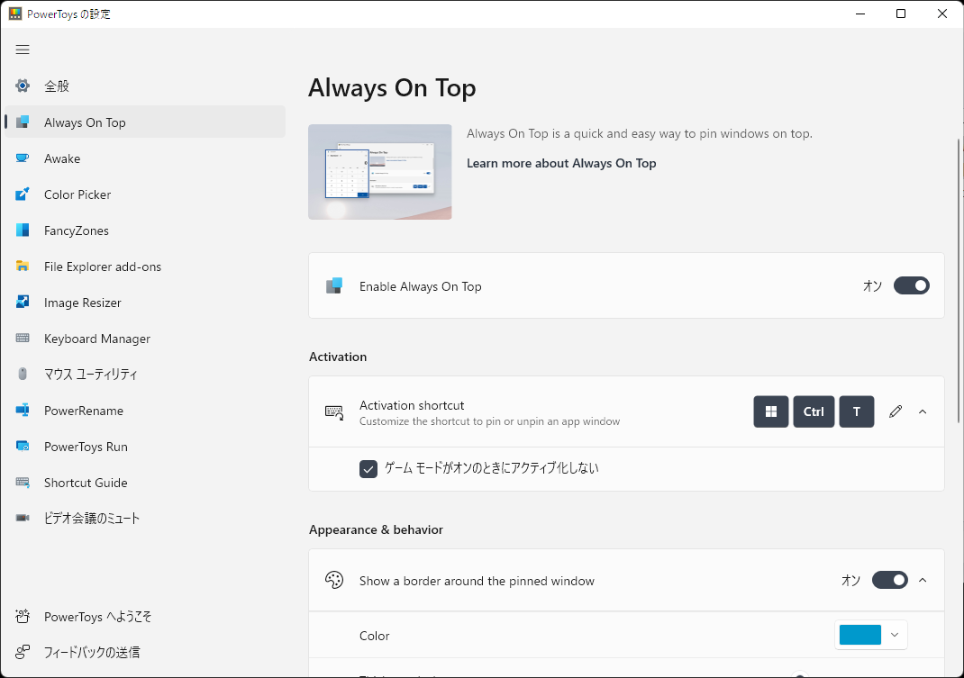Screen dimensions: 964x678
Task: Click the PowerToys app icon in title bar
Action: click(15, 14)
